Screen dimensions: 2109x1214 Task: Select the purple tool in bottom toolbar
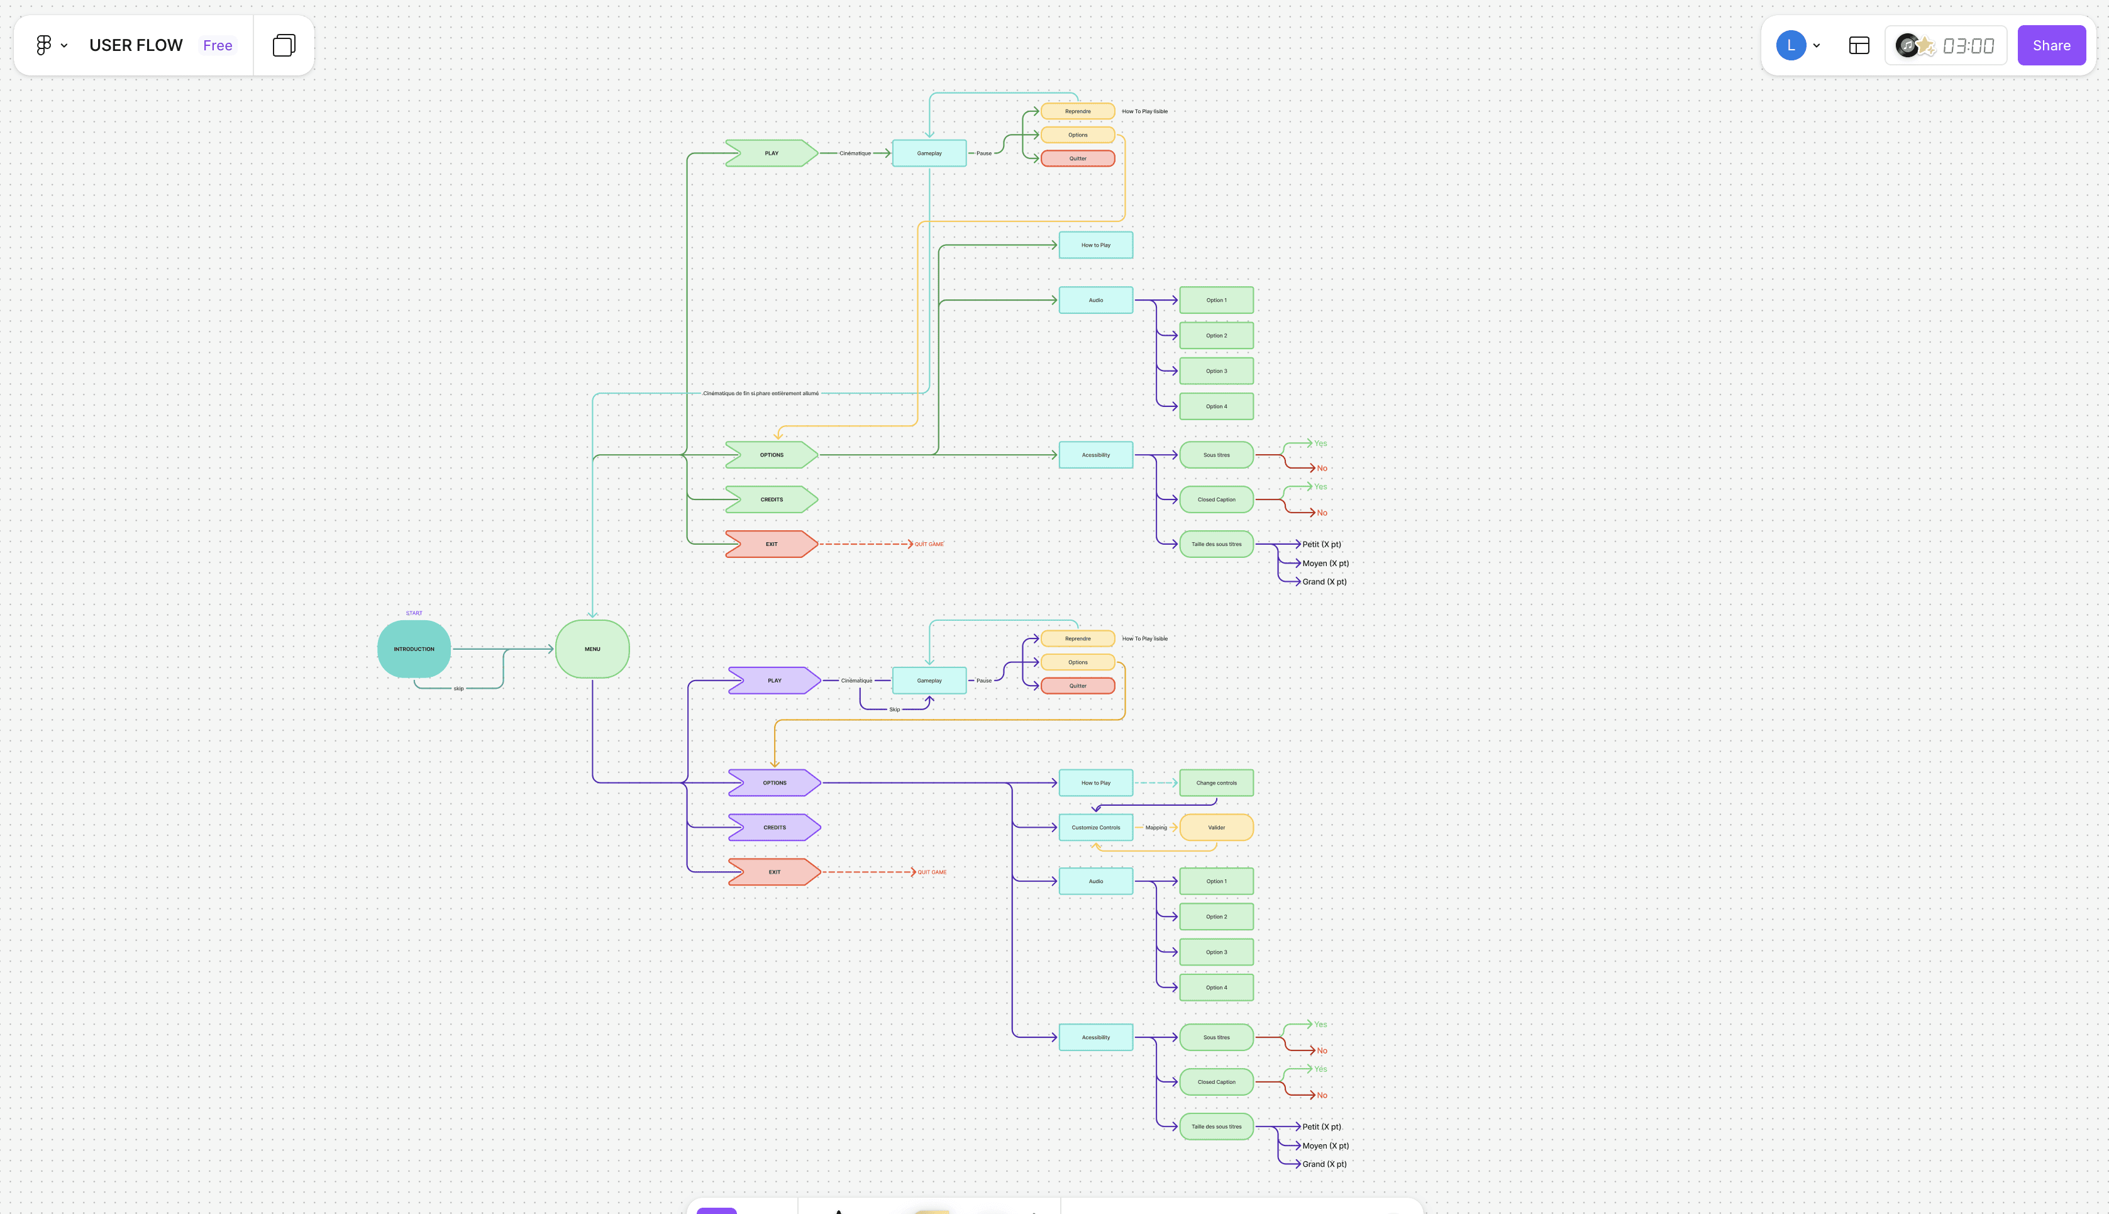[x=717, y=1210]
